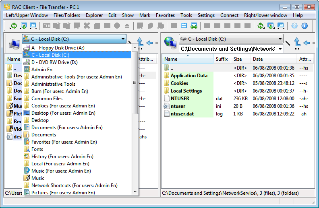Sort left panel by Name column header
The width and height of the screenshot is (319, 208).
coord(13,59)
